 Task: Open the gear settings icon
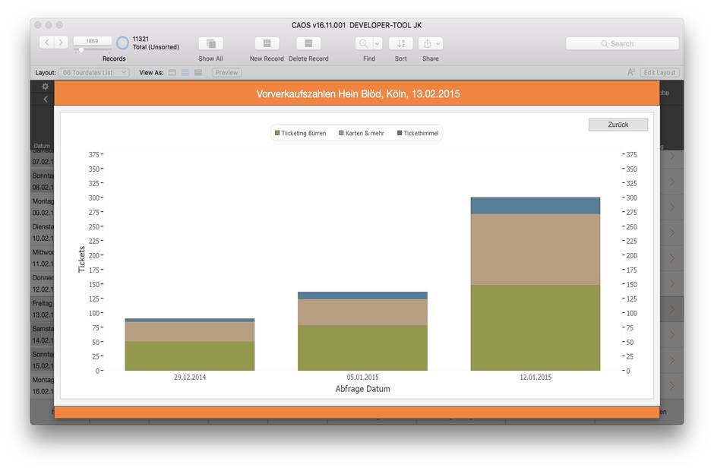coord(45,86)
